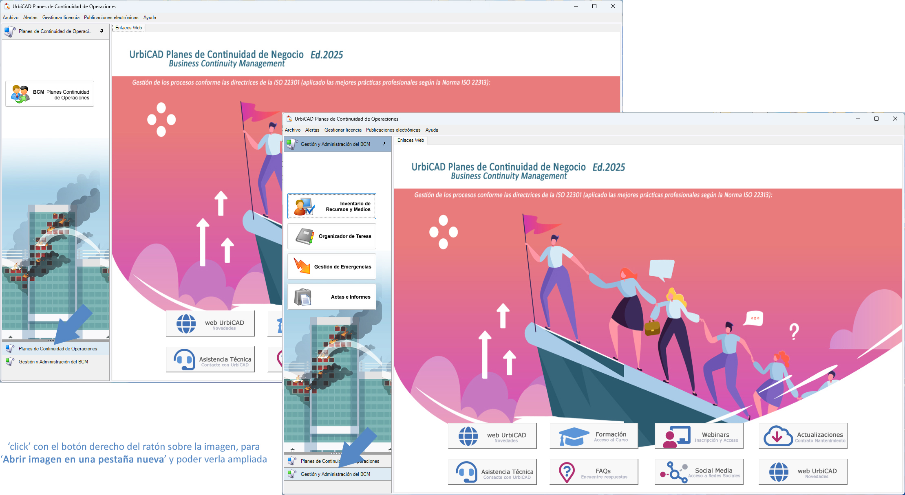
Task: Open Webinars Inscripción y Acceso link
Action: click(x=699, y=436)
